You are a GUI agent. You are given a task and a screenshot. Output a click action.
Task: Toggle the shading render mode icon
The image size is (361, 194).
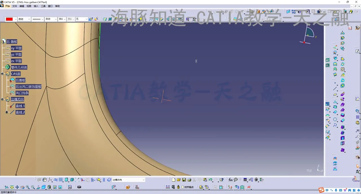coord(49,187)
